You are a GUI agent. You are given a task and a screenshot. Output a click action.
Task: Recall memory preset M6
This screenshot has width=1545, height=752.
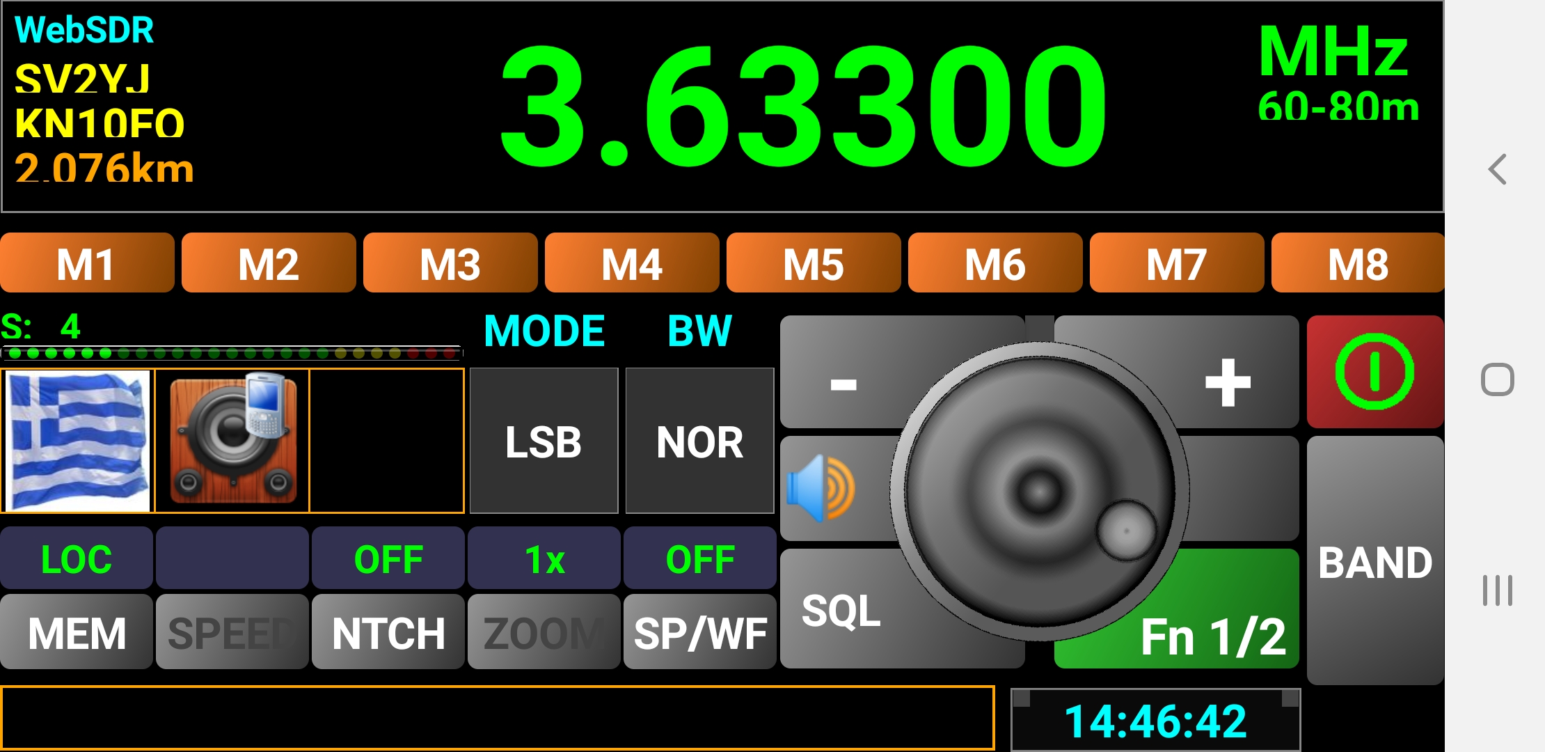[x=995, y=263]
